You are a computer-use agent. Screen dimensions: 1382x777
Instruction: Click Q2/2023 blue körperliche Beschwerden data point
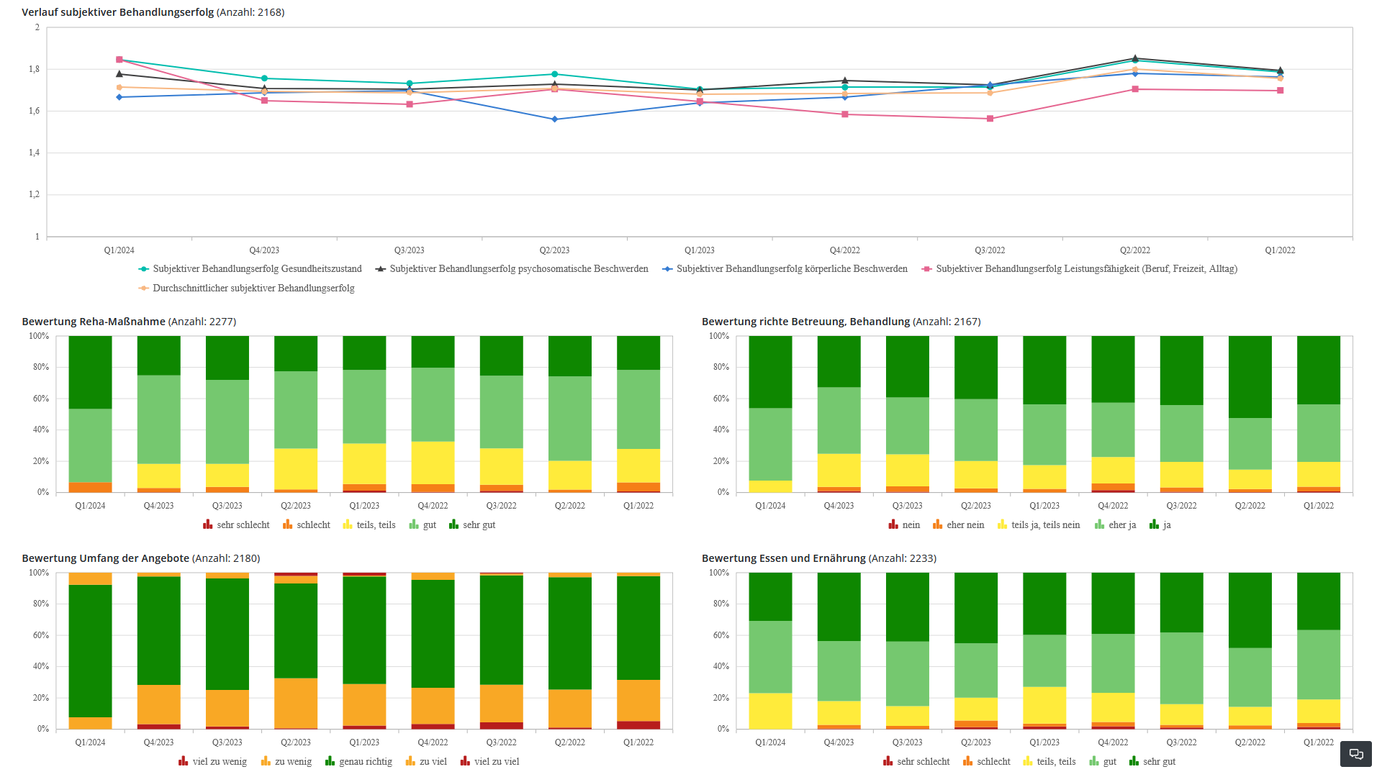554,119
